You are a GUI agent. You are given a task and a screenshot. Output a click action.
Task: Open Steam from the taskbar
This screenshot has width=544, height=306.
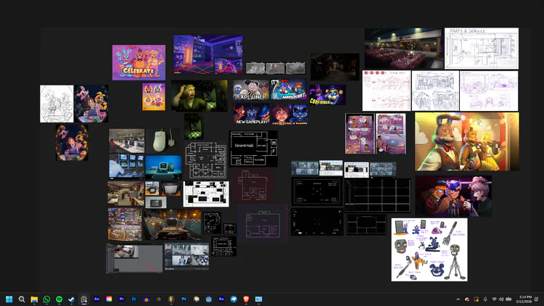point(72,299)
